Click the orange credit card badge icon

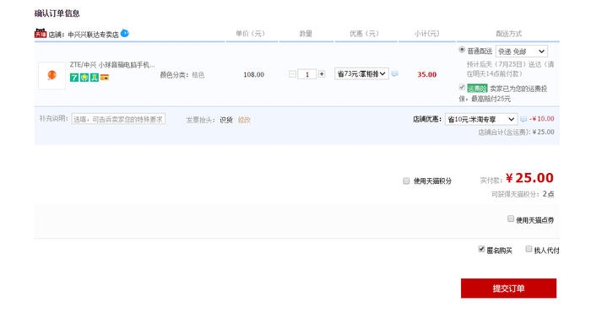click(105, 78)
